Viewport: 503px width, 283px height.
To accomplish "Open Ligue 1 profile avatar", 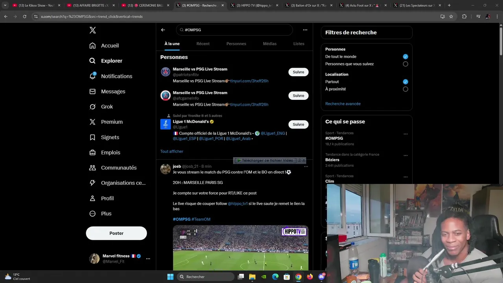I will point(165,124).
